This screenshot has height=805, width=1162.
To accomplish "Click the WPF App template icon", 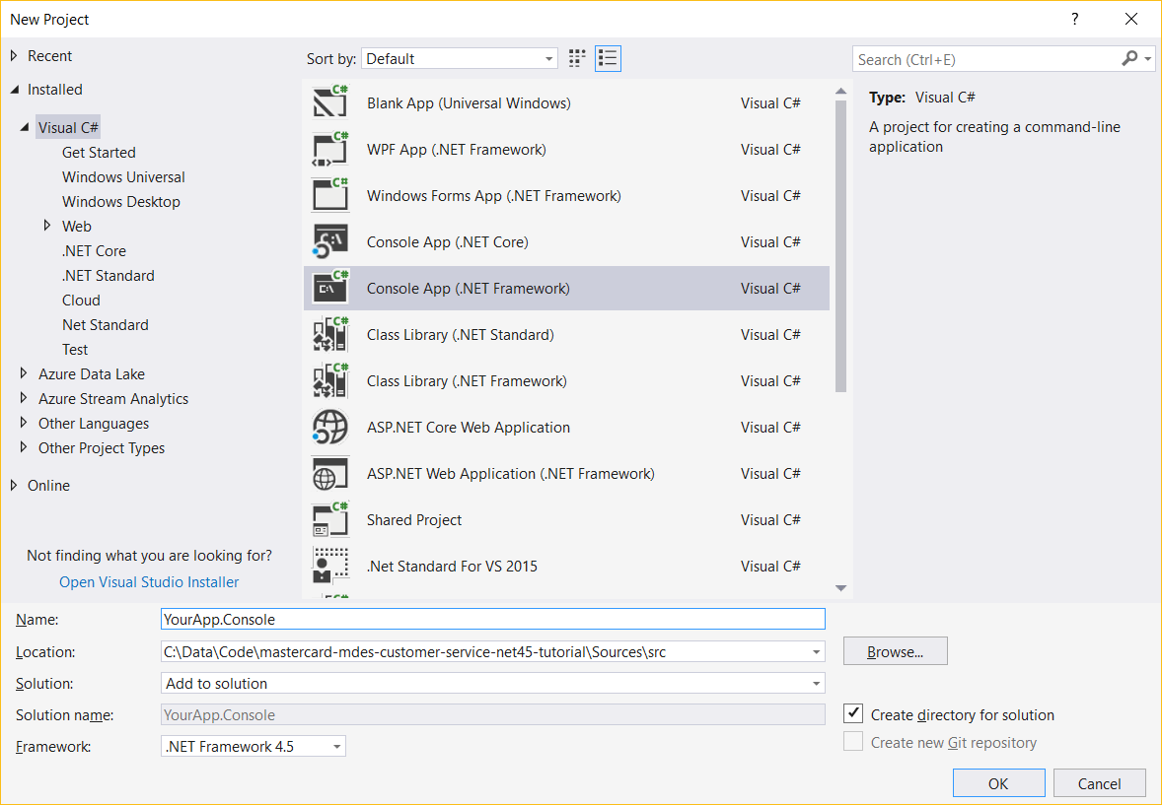I will [330, 150].
